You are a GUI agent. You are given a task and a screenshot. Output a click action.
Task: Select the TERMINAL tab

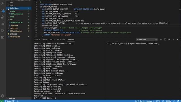[71, 40]
